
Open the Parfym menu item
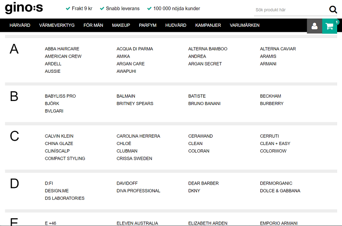(x=148, y=25)
